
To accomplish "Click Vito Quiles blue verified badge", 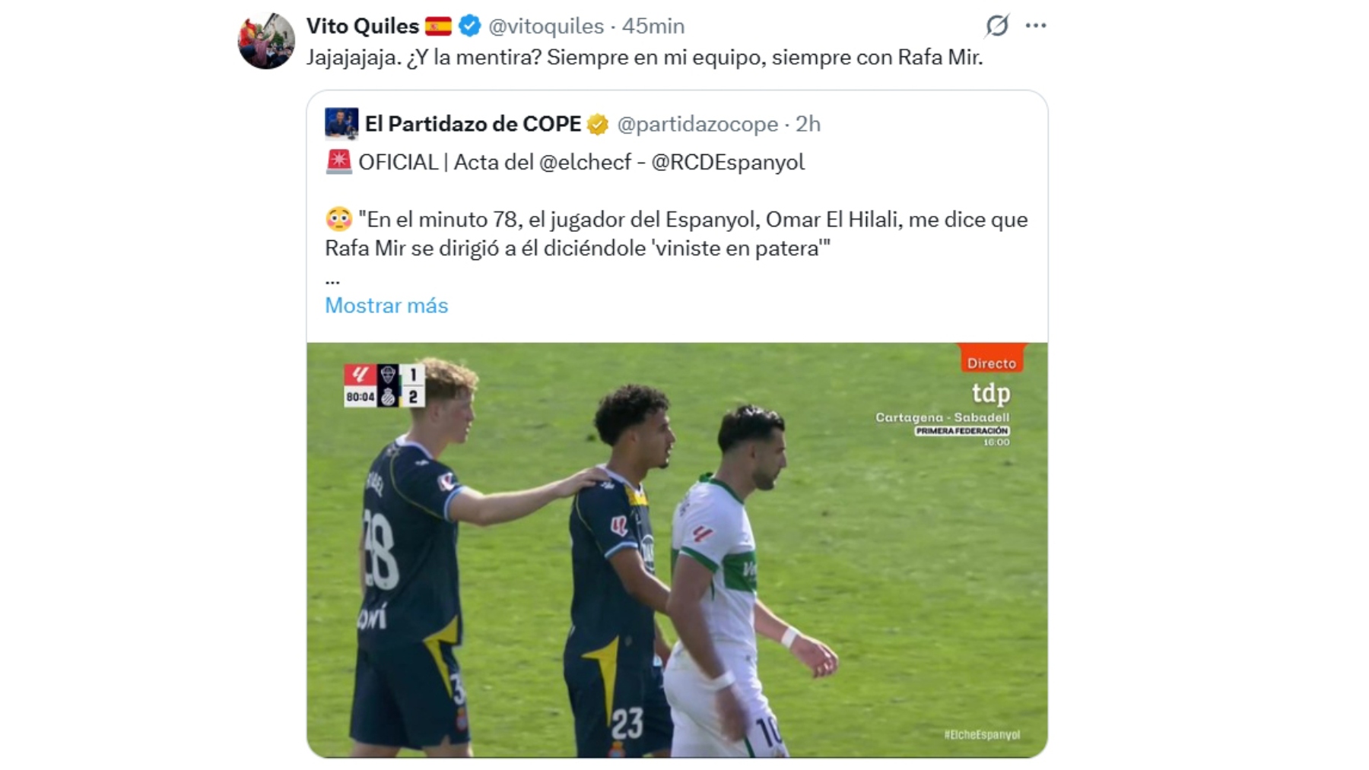I will pos(470,26).
